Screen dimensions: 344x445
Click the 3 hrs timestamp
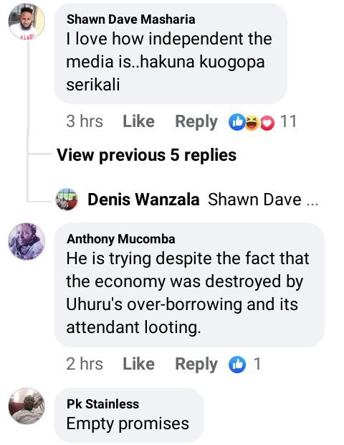[x=85, y=121]
